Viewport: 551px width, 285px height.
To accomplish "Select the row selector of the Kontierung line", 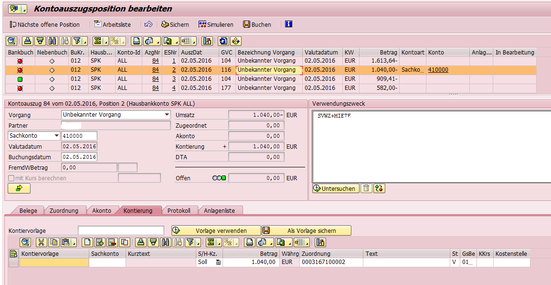I will [x=13, y=263].
